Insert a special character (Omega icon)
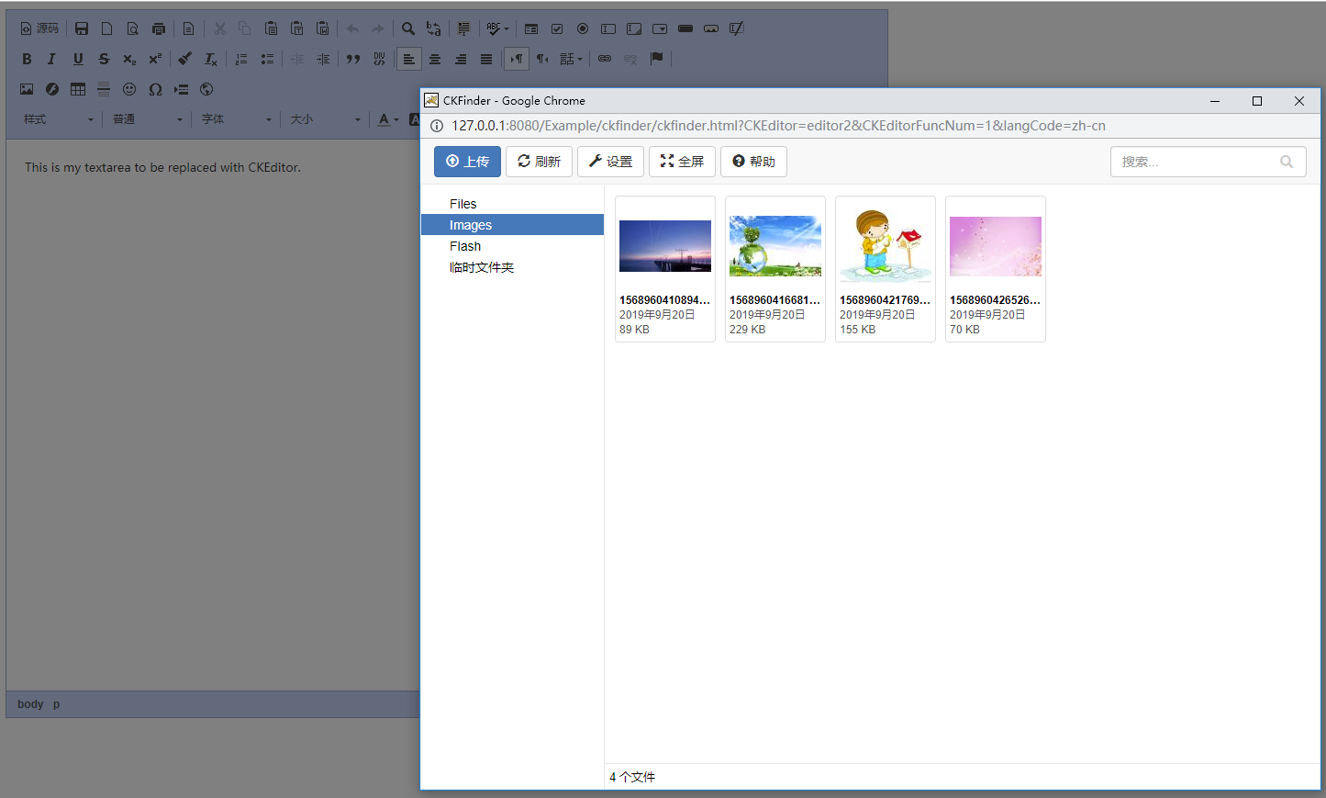 [155, 88]
